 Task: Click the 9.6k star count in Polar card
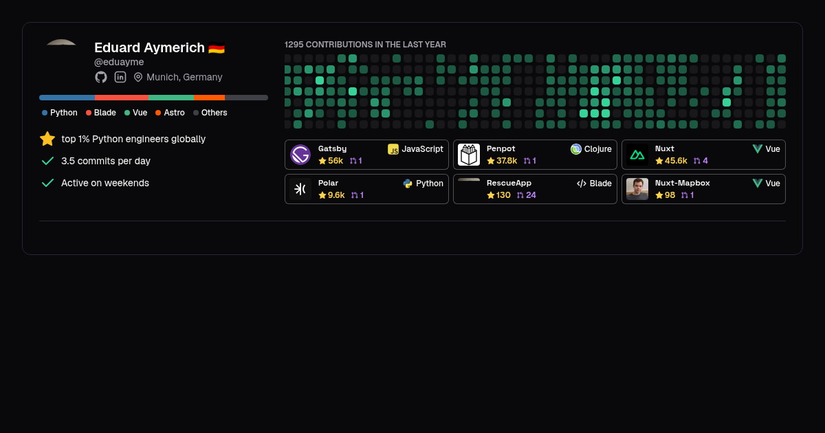tap(336, 195)
